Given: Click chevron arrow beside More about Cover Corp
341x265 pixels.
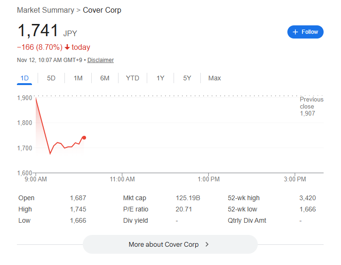Looking at the screenshot, I should click(x=207, y=244).
